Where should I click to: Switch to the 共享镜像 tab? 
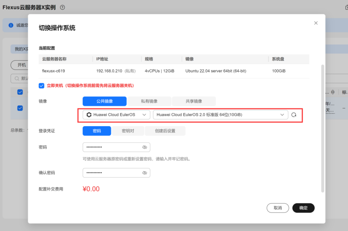pyautogui.click(x=194, y=101)
